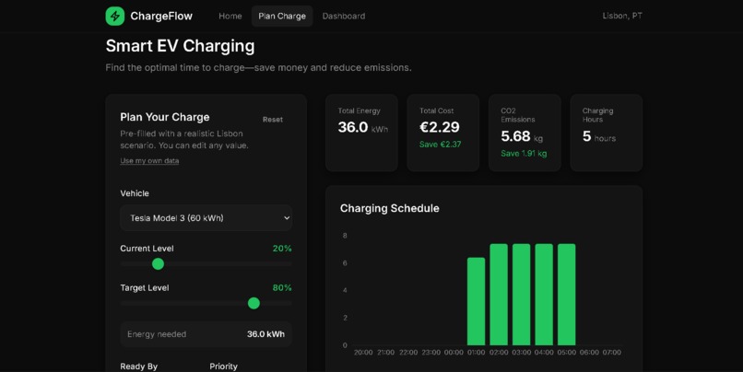The width and height of the screenshot is (743, 372).
Task: Click the 02:00 bar in the chart
Action: tap(499, 295)
